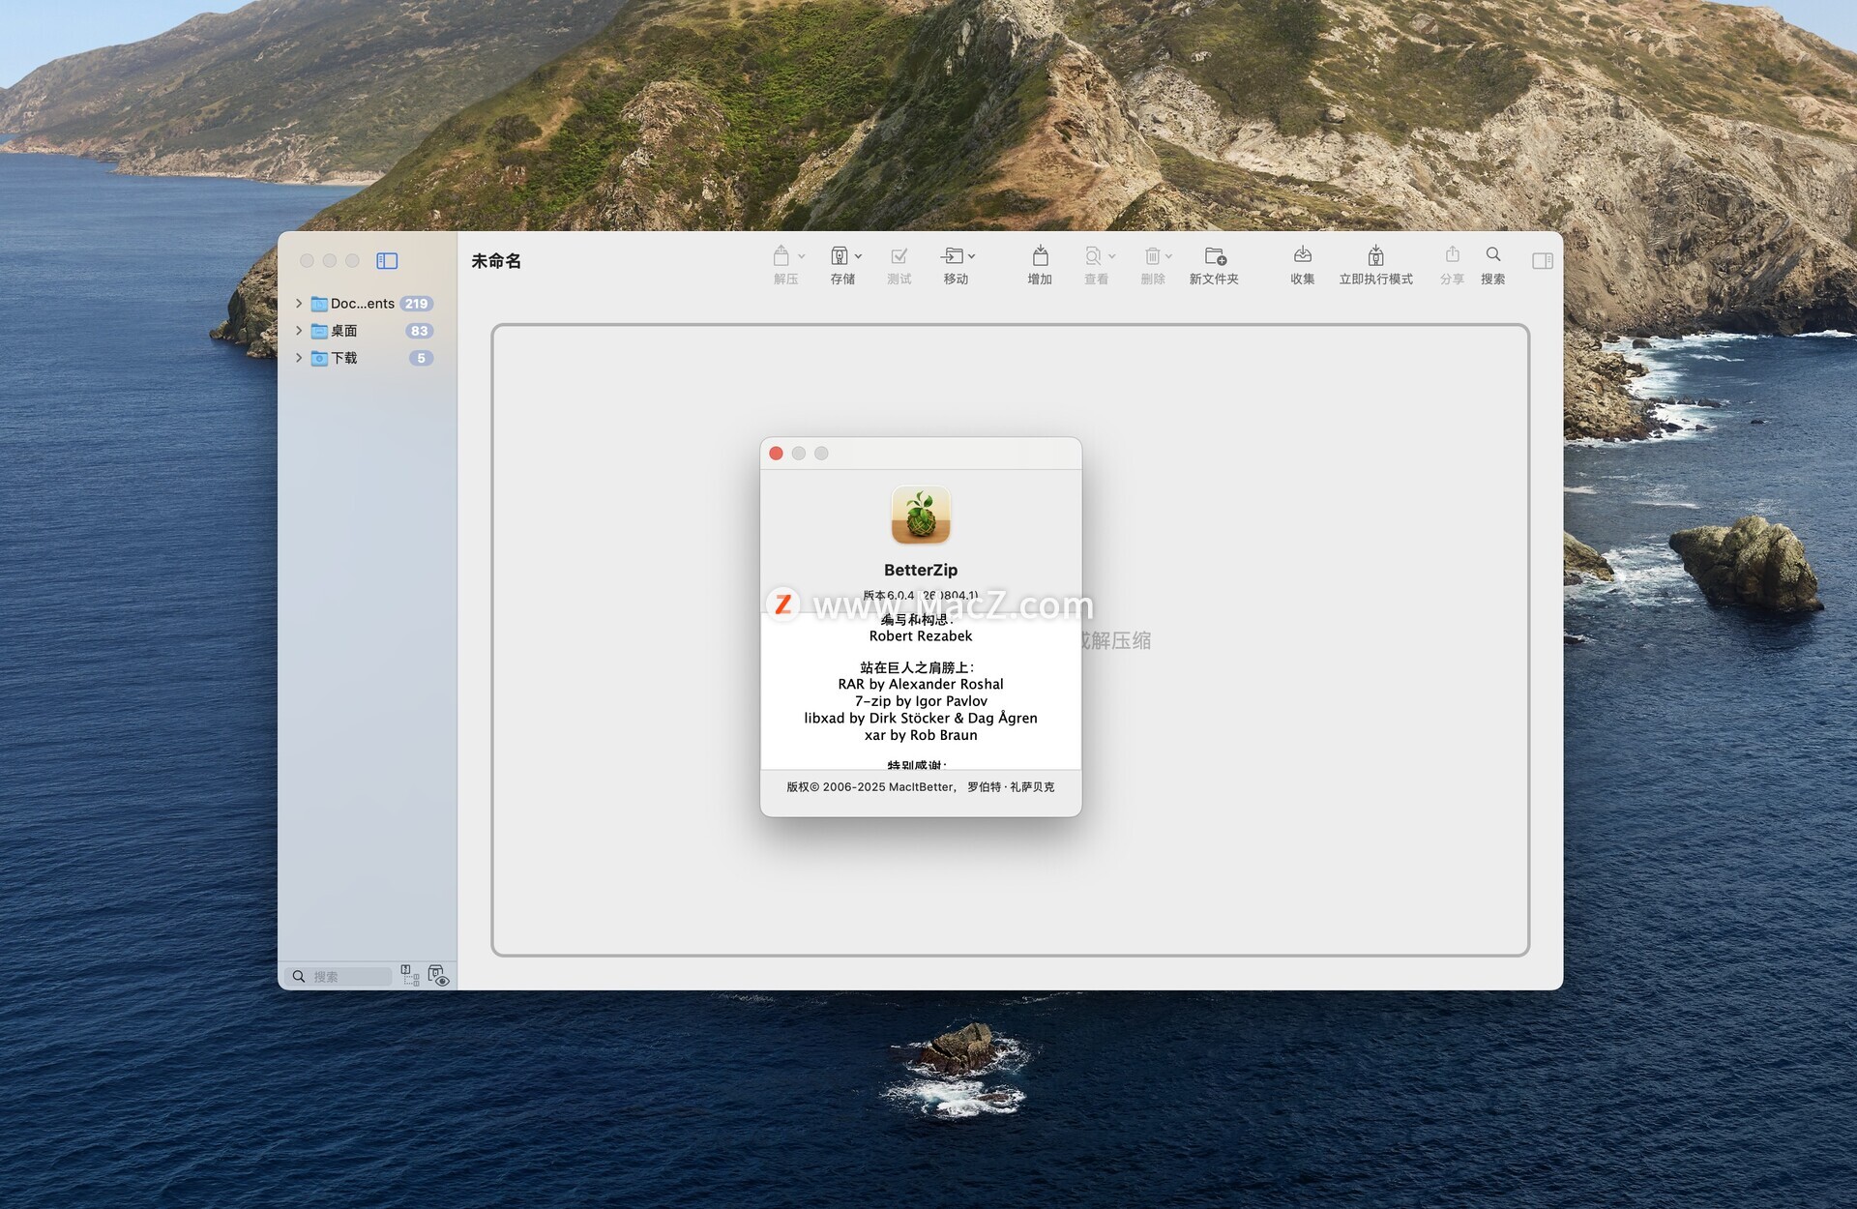Viewport: 1857px width, 1209px height.
Task: Click the 5 count badge
Action: [421, 358]
